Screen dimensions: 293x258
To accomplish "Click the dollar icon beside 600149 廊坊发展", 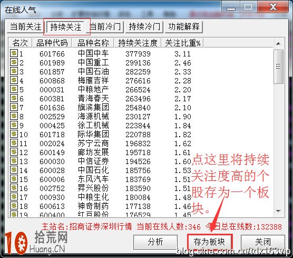I will (x=14, y=152).
